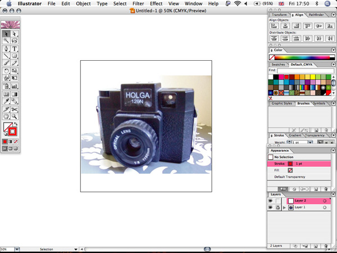The height and width of the screenshot is (253, 337).
Task: Select the Scissors tool
Action: 15,109
